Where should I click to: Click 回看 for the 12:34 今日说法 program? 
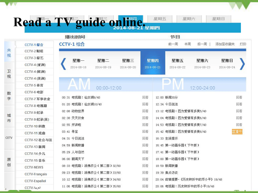(x=239, y=104)
